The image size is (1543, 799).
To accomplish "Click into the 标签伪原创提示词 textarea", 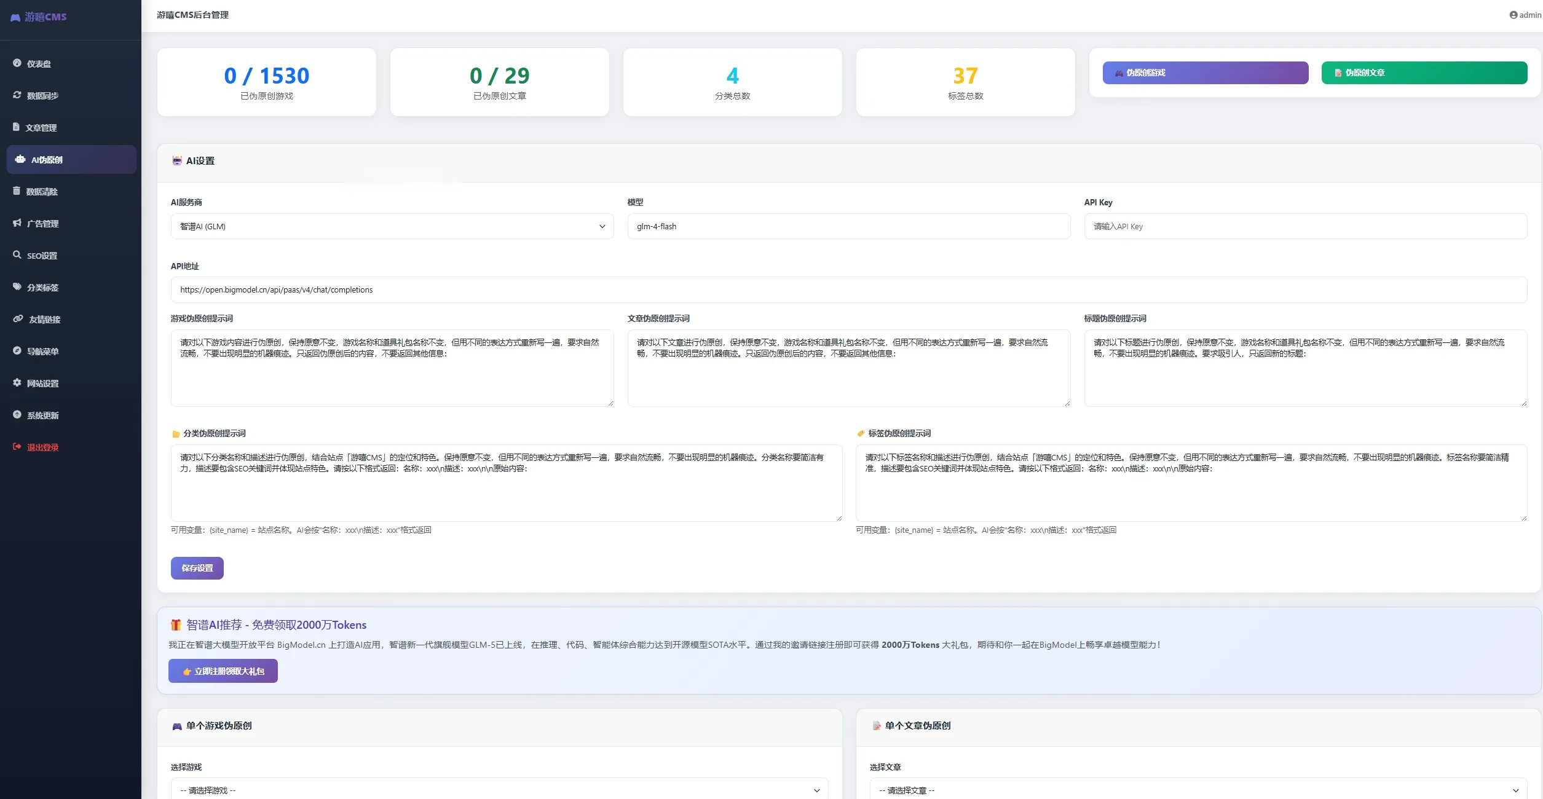I will (1191, 482).
